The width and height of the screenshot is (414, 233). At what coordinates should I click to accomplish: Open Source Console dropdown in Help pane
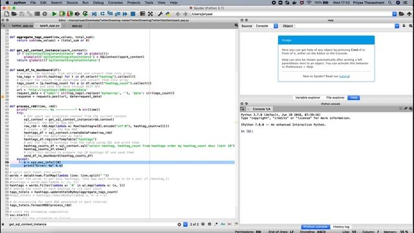276,26
